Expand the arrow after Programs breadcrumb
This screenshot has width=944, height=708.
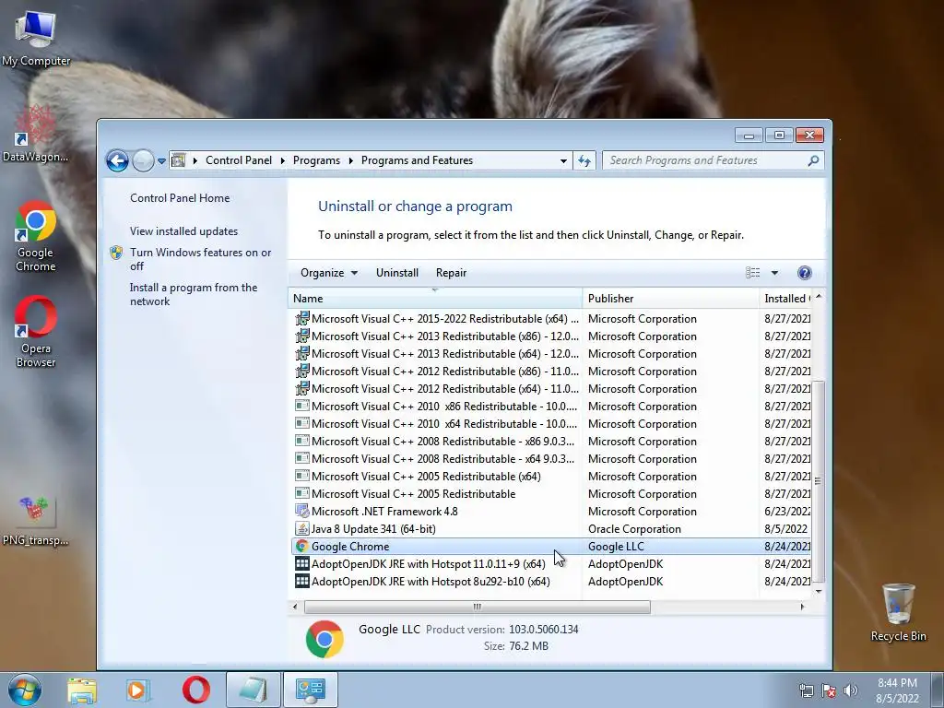click(350, 160)
